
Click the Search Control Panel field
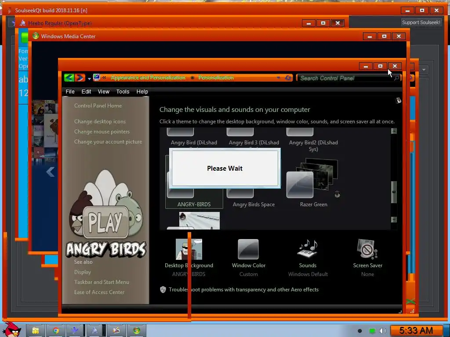coord(345,78)
